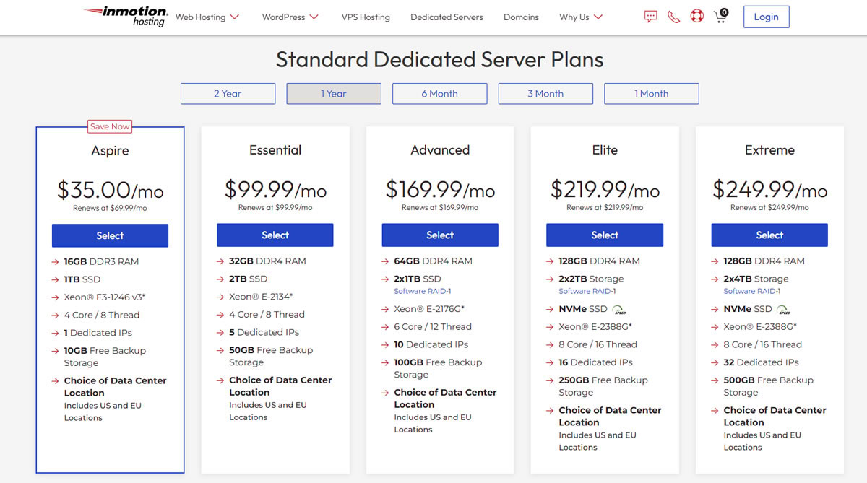Select the Aspire plan

[110, 235]
